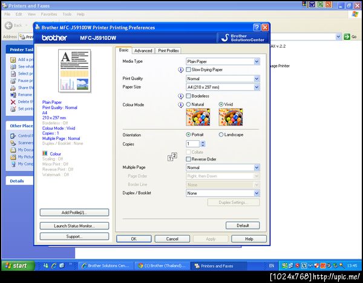Click the Pause printing task icon
The image size is (363, 283).
coord(13,81)
